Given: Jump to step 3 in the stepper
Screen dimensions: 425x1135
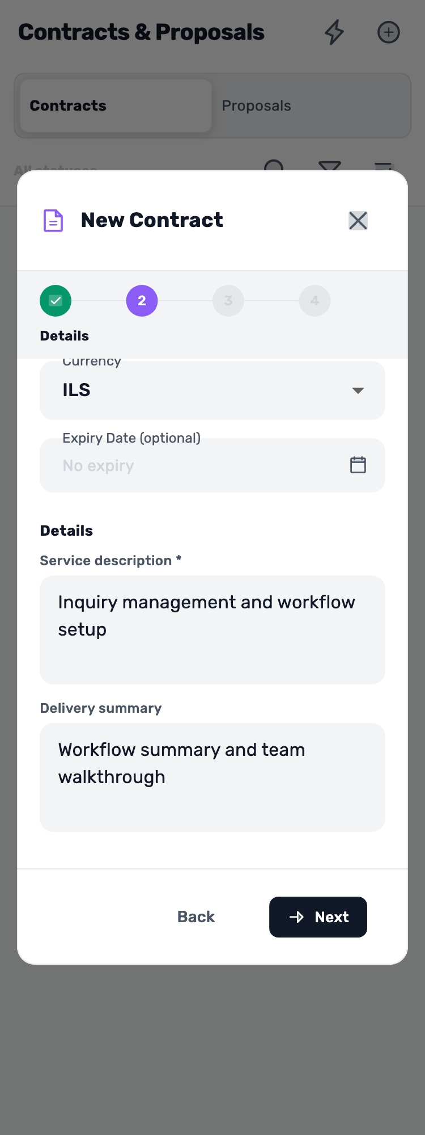Looking at the screenshot, I should (228, 301).
